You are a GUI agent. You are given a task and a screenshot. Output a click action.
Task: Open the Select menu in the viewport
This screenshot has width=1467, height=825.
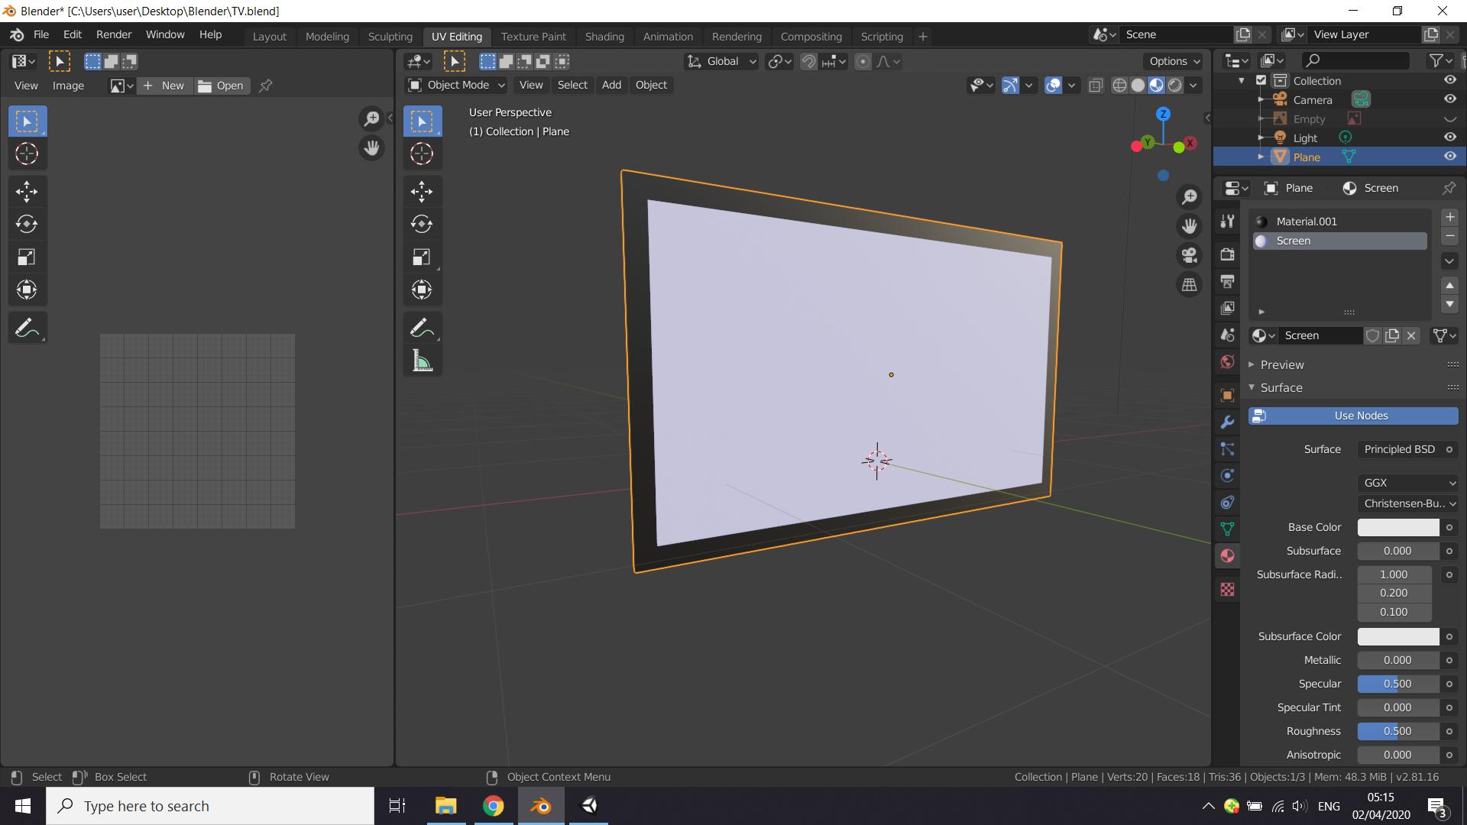572,85
